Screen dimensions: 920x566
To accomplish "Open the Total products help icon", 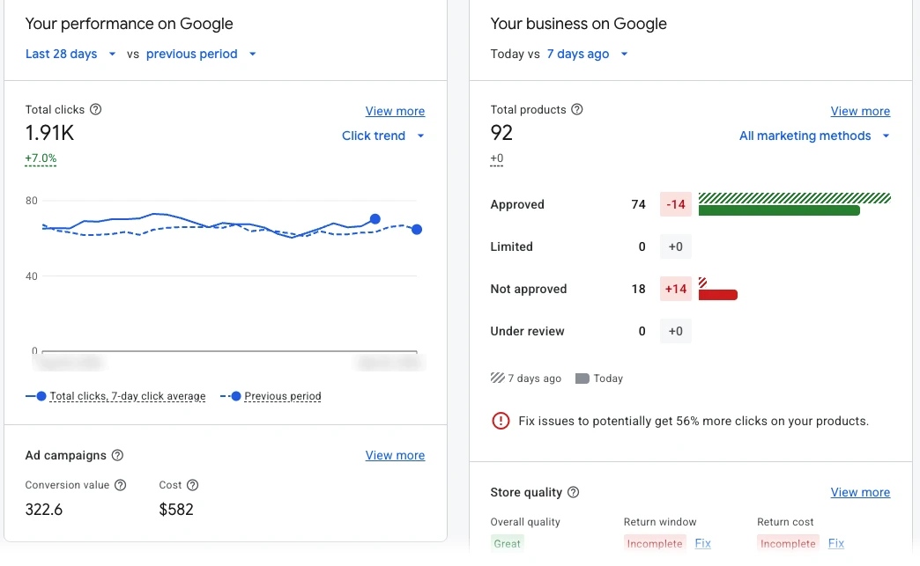I will click(x=576, y=109).
